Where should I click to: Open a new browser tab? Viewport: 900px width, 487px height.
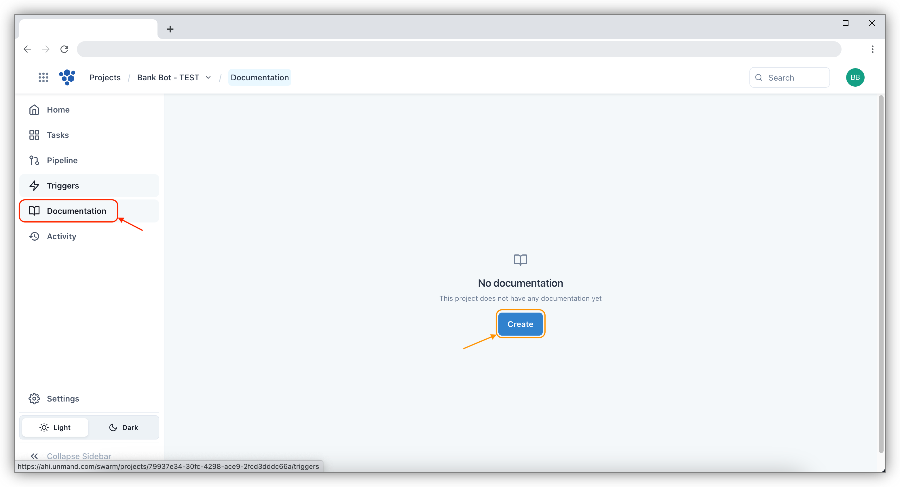click(x=170, y=29)
